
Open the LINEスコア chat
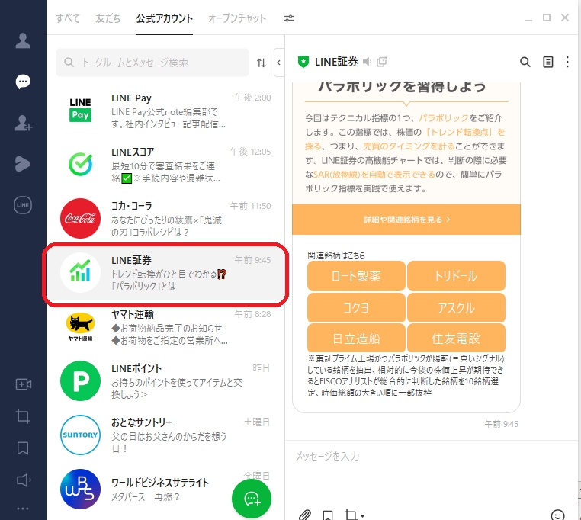(x=165, y=165)
